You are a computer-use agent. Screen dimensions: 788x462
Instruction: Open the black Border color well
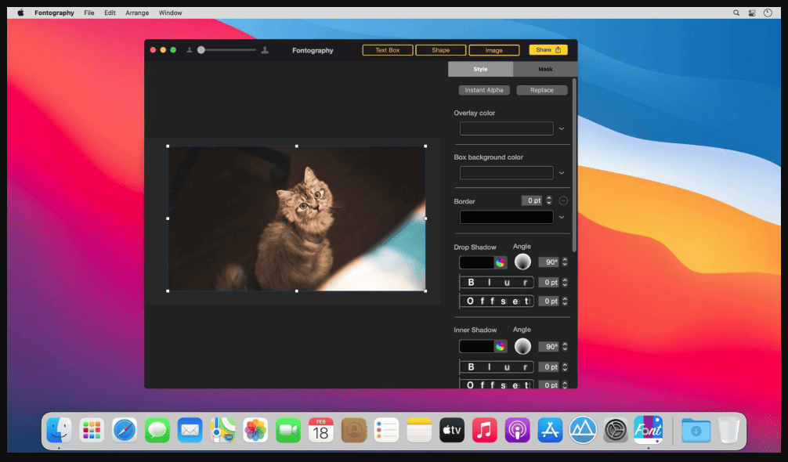506,217
